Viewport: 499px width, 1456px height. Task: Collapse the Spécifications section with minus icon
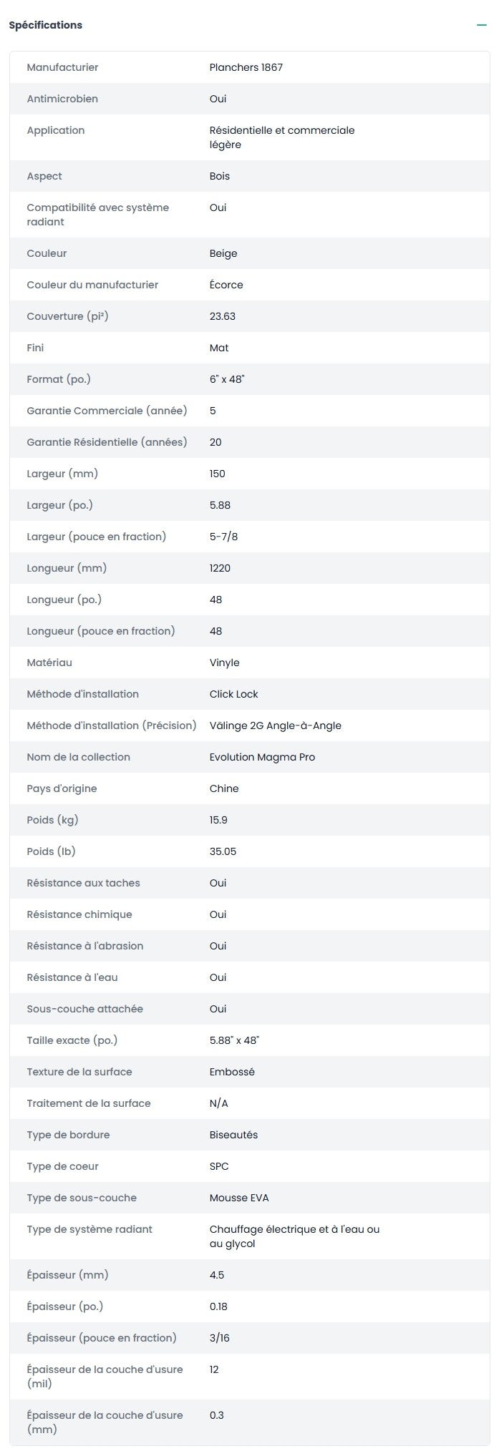482,25
